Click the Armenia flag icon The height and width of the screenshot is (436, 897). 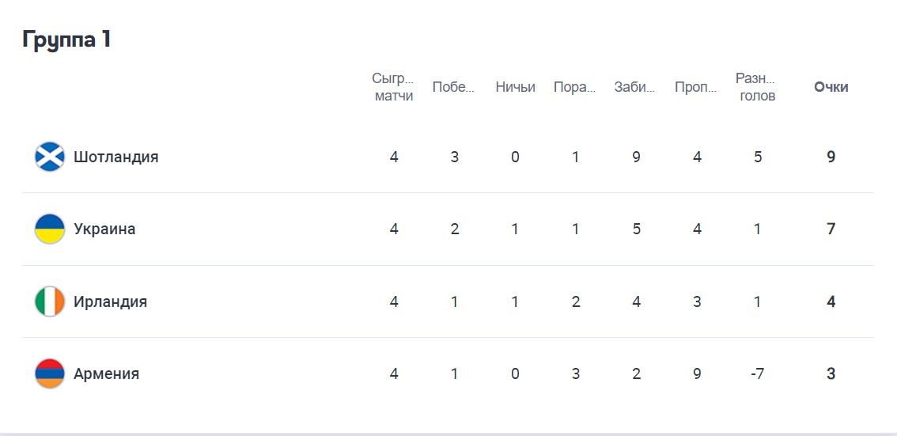click(50, 373)
